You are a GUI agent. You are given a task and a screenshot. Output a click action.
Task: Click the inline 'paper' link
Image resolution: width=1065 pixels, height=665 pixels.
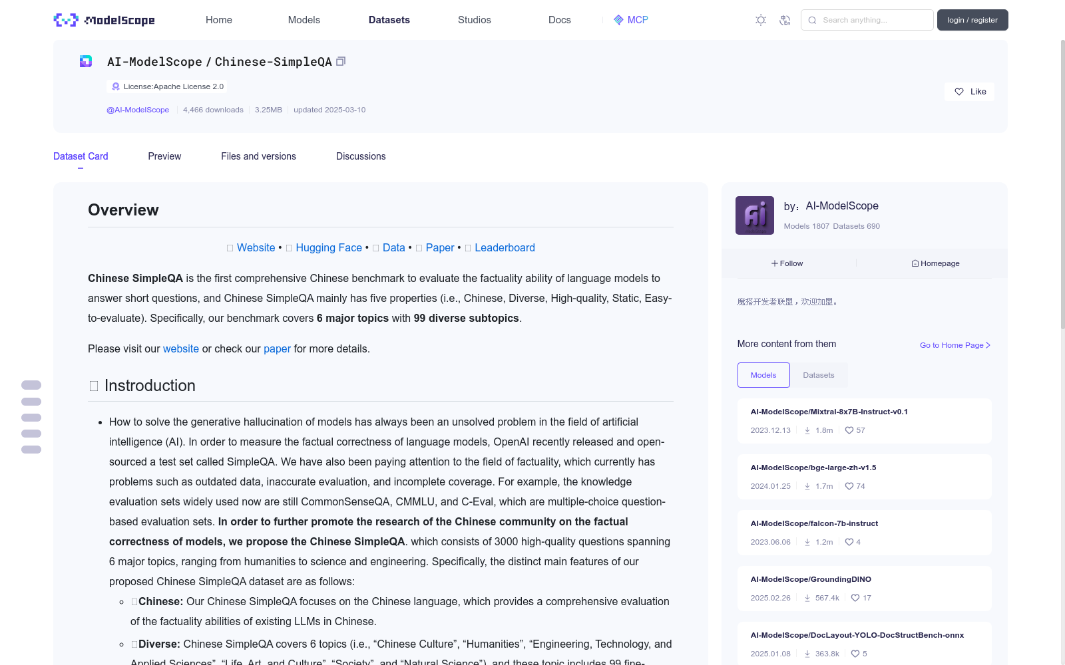coord(277,348)
